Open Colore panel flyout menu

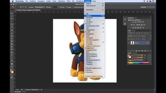[x=150, y=53]
